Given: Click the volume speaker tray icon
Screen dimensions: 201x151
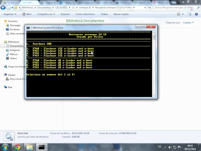Looking at the screenshot, I should click(170, 147).
